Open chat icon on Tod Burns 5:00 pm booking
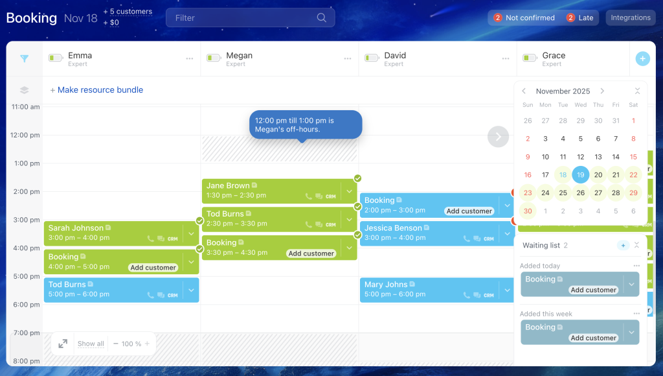The height and width of the screenshot is (376, 663). pos(160,295)
